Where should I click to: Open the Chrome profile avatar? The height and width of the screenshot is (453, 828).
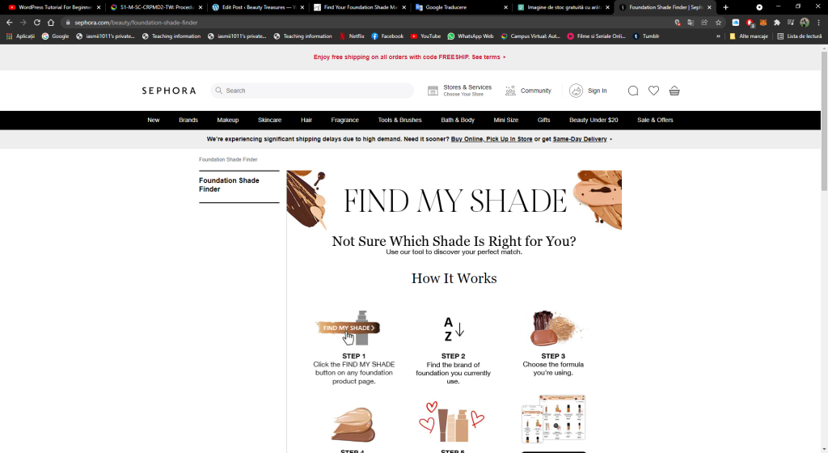pos(805,23)
